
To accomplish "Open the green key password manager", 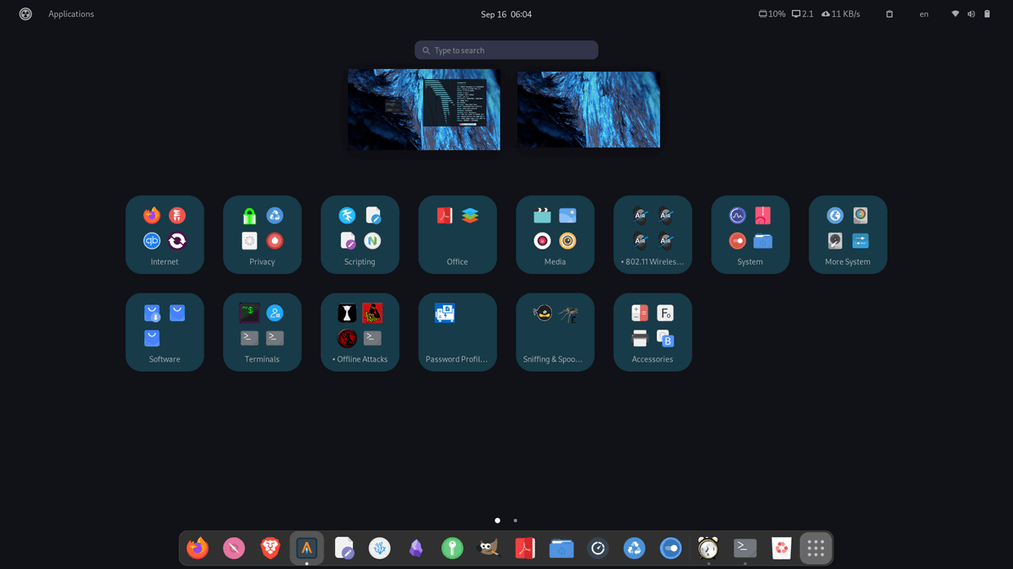I will [452, 549].
